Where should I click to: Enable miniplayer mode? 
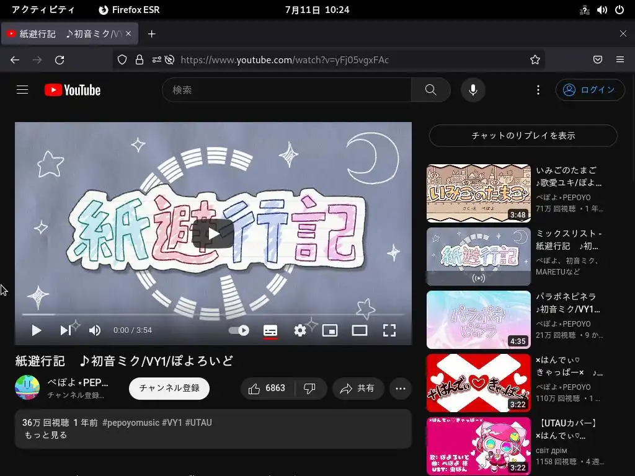[330, 330]
